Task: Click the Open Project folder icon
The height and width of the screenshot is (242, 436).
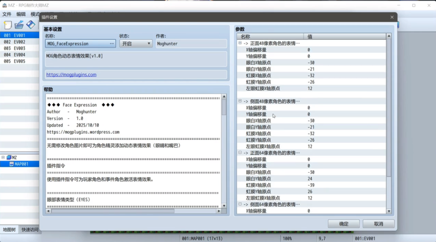Action: (19, 25)
